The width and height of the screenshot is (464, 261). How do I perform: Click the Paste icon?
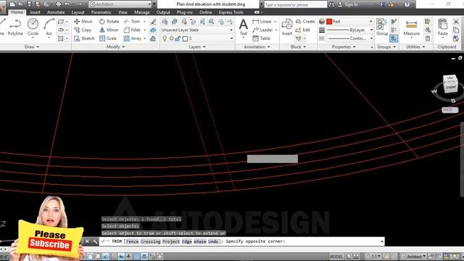click(443, 27)
